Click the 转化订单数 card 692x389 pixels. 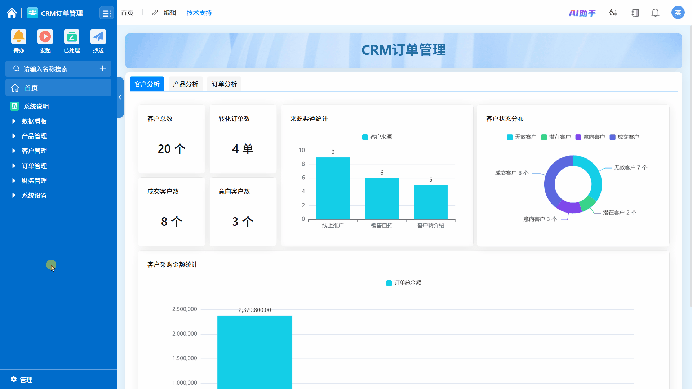(243, 139)
